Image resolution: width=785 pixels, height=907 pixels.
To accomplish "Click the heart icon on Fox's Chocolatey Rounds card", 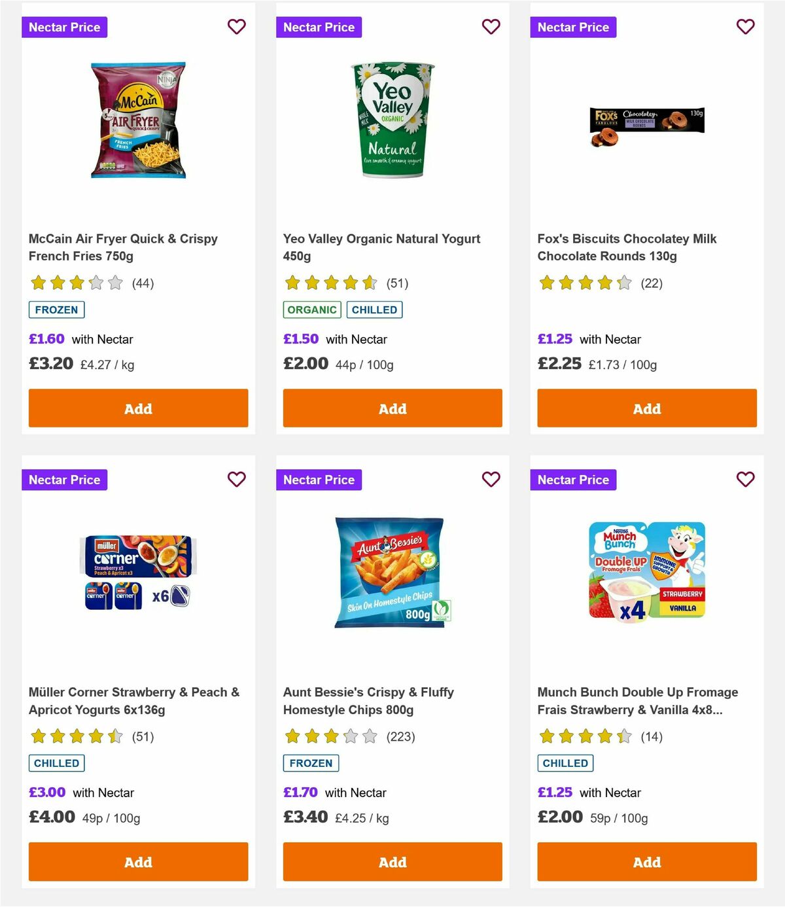I will 745,27.
